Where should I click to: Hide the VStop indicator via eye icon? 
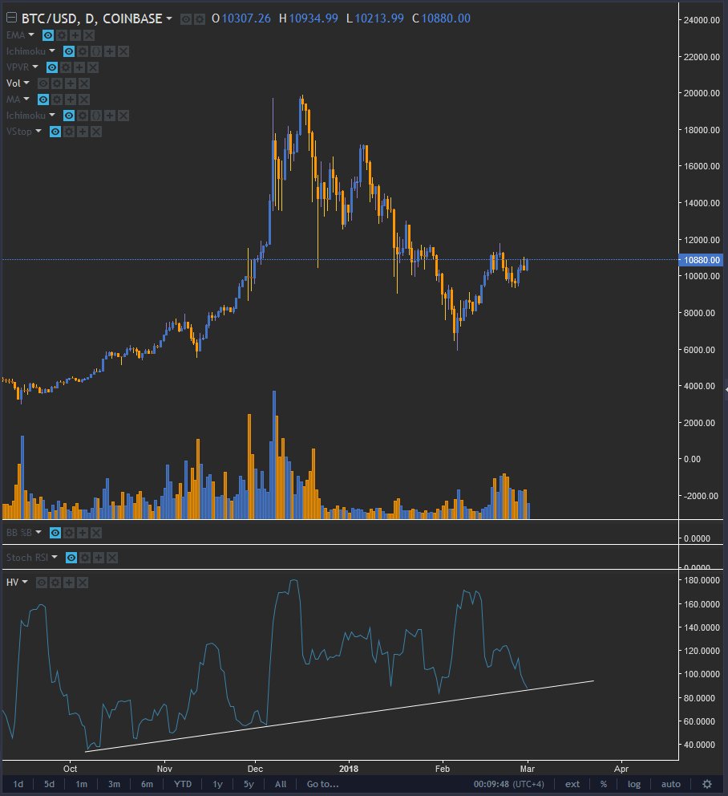coord(55,132)
